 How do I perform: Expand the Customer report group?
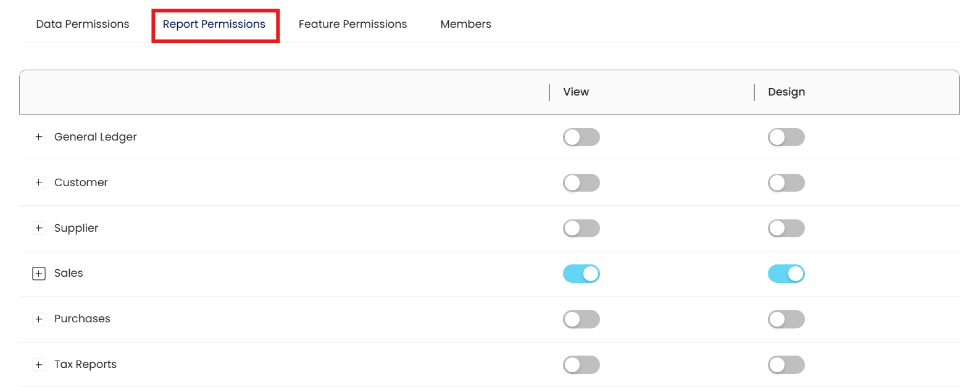pos(39,182)
